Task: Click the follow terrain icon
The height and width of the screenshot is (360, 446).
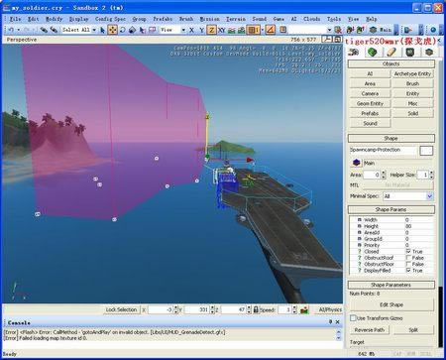Action: pyautogui.click(x=232, y=30)
